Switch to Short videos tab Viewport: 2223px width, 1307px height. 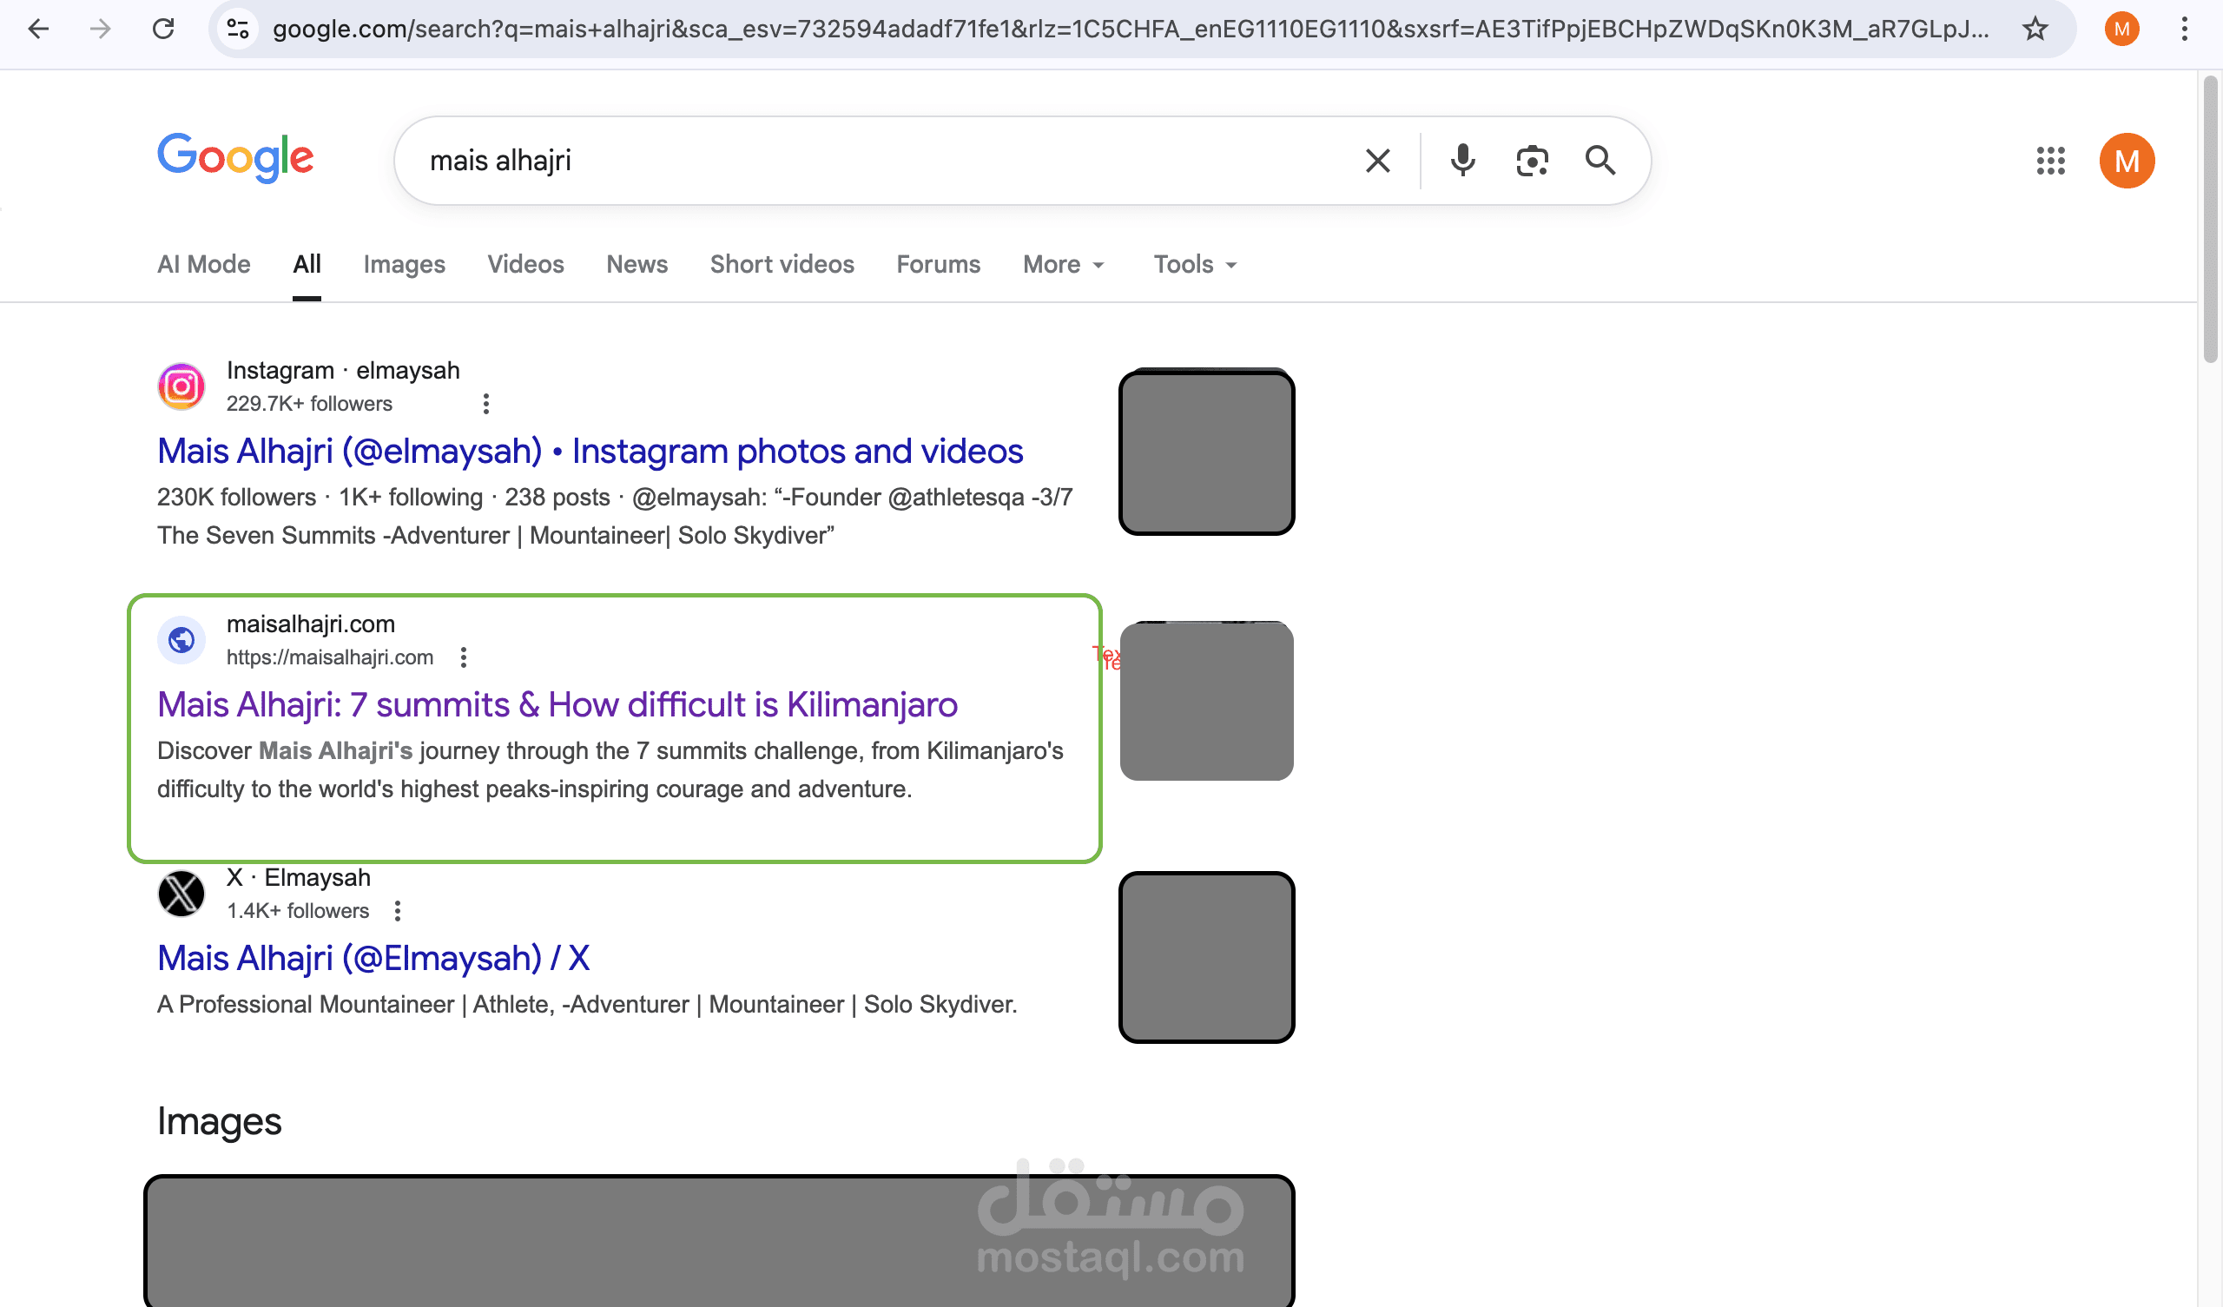click(x=782, y=264)
